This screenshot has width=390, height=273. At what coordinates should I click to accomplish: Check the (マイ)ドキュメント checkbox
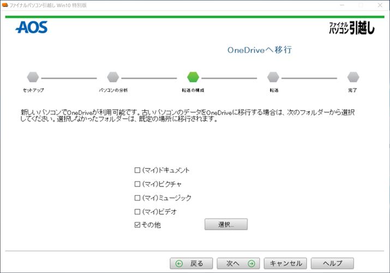click(x=137, y=170)
